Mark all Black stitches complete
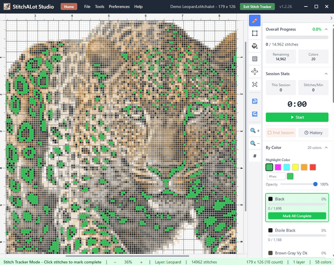Screen dimensions: 334x265 coord(297,216)
